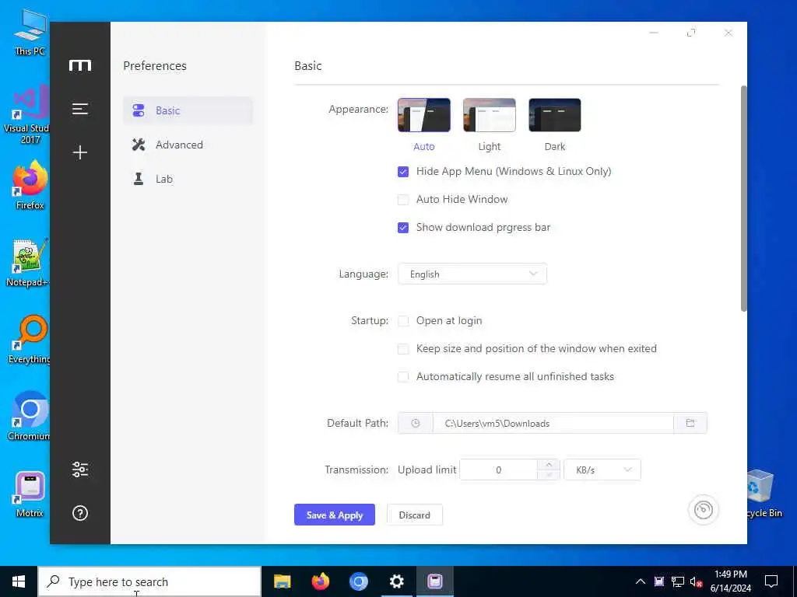The width and height of the screenshot is (797, 597).
Task: Click the network tray icon
Action: coord(678,581)
